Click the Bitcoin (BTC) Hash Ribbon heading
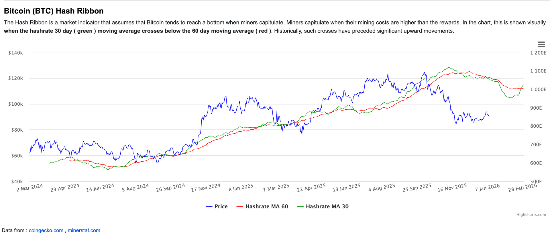Screen dimensions: 550x233 click(x=54, y=11)
